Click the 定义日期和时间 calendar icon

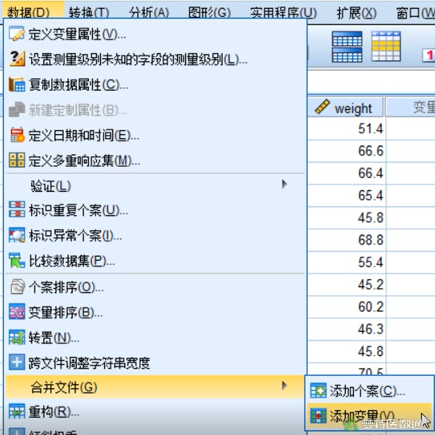point(17,135)
